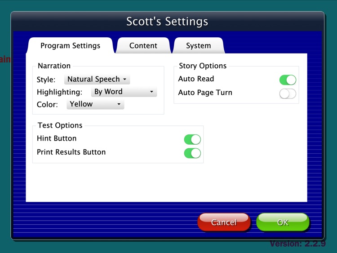Turn off the Hint Button toggle
The width and height of the screenshot is (337, 253).
pos(192,139)
